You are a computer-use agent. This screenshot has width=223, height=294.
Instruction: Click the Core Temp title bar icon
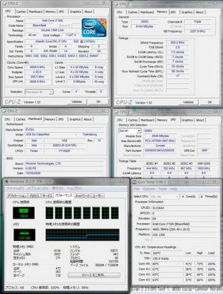134,182
